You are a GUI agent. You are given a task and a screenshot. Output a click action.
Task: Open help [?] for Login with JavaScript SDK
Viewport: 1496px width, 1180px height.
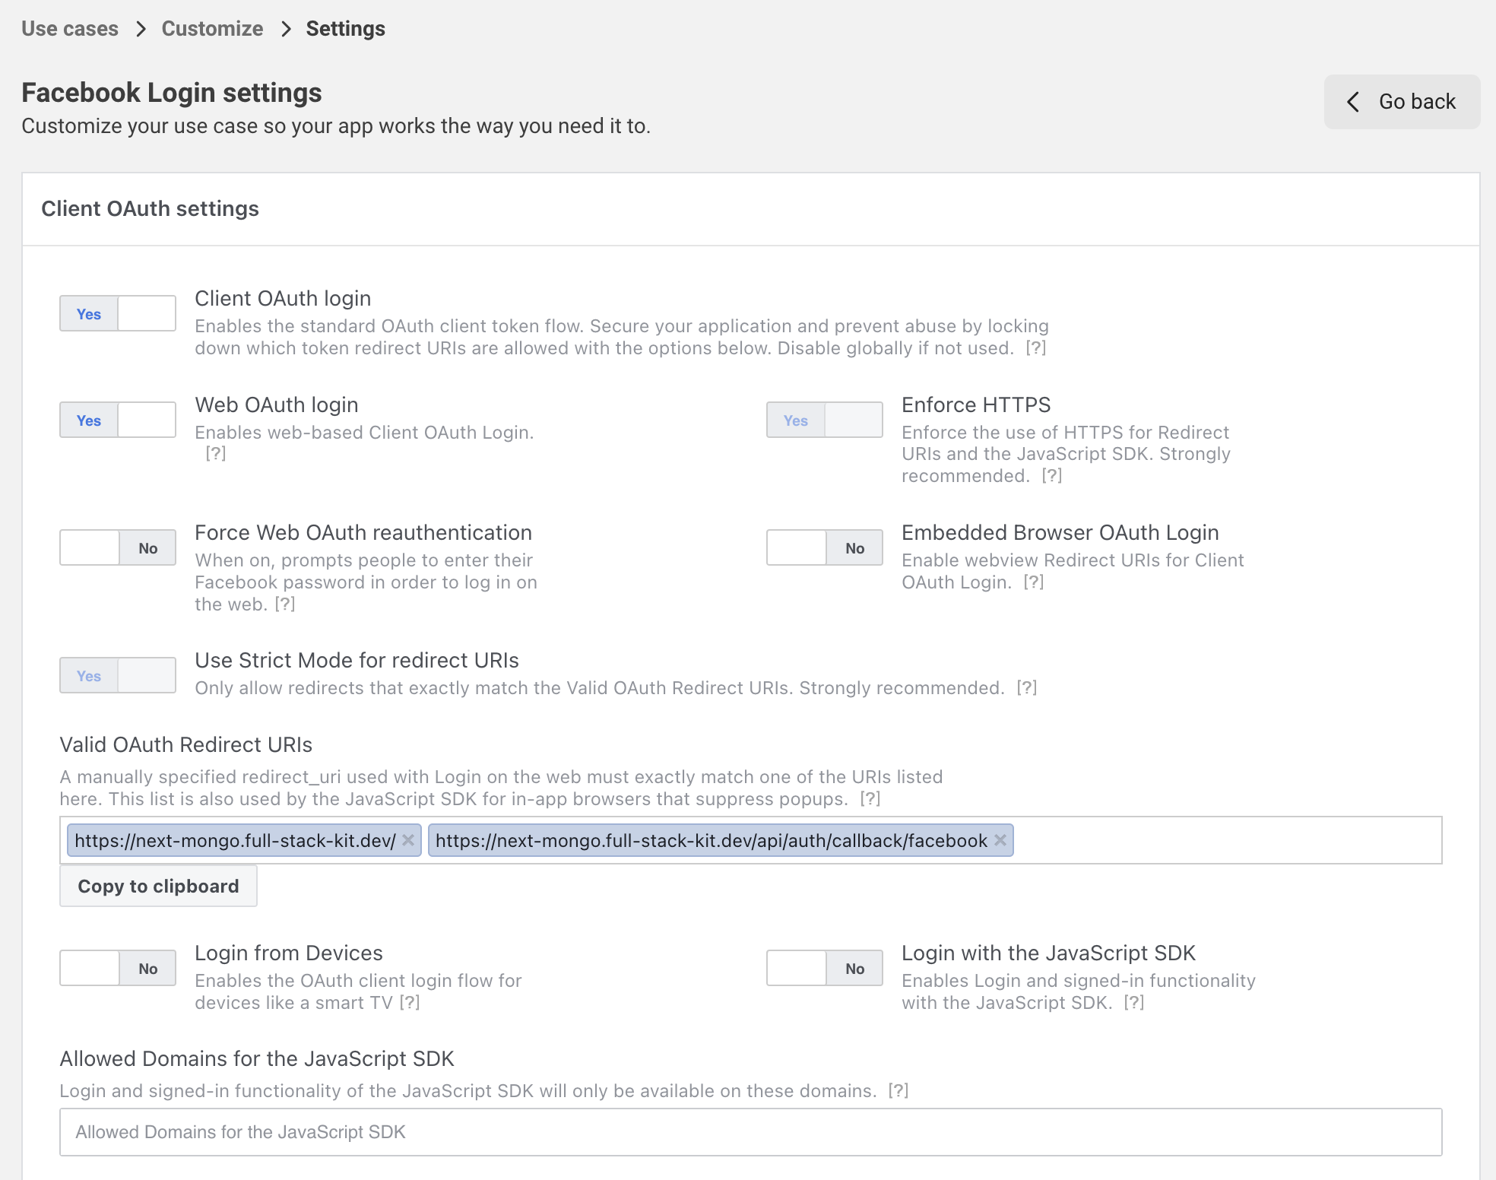coord(1134,1003)
